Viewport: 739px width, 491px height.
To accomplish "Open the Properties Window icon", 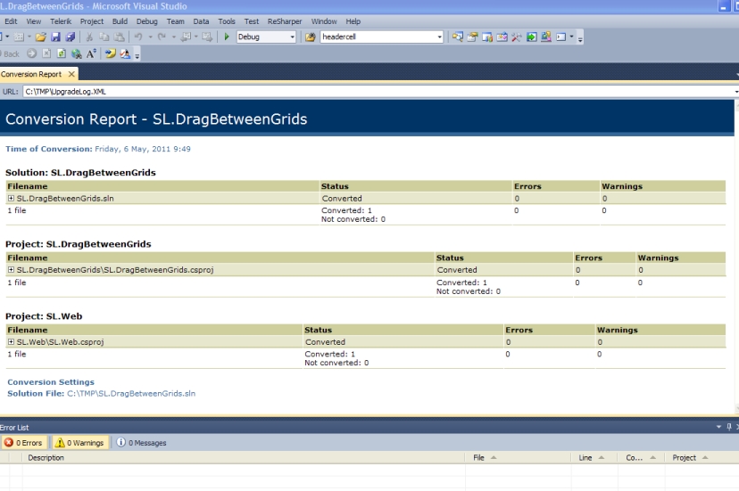I will click(x=472, y=37).
